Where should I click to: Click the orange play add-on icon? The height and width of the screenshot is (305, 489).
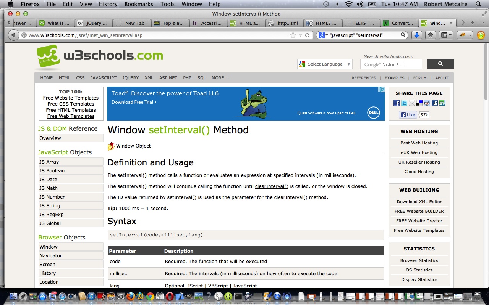(x=481, y=35)
